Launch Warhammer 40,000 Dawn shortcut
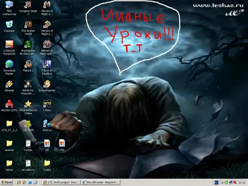The height and width of the screenshot is (186, 248). (x=28, y=47)
